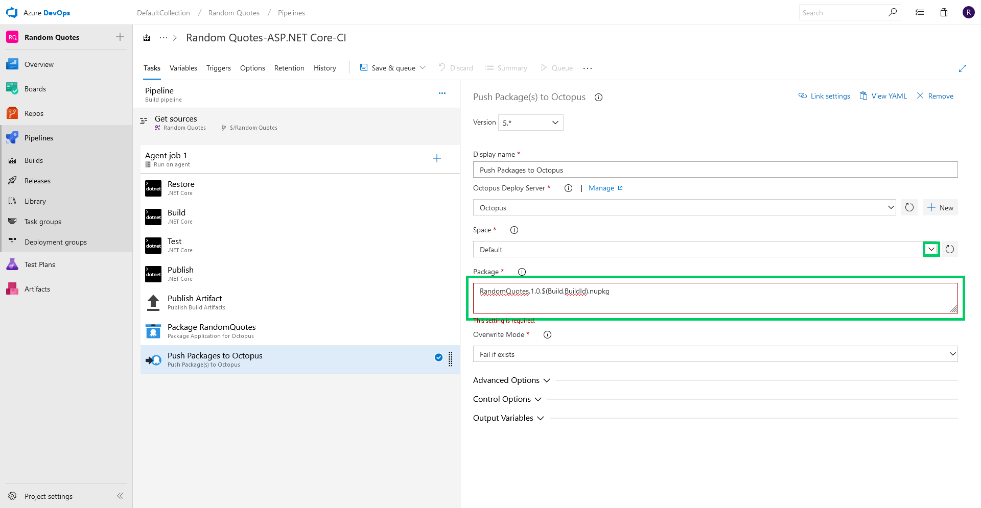Open Deployment groups under Pipelines
This screenshot has width=981, height=508.
pyautogui.click(x=55, y=242)
